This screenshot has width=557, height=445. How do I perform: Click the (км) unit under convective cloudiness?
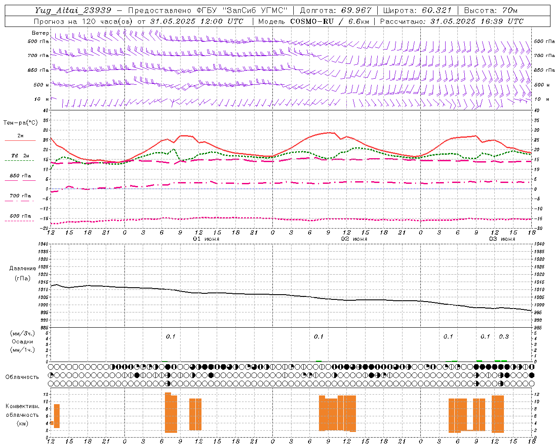pos(23,423)
